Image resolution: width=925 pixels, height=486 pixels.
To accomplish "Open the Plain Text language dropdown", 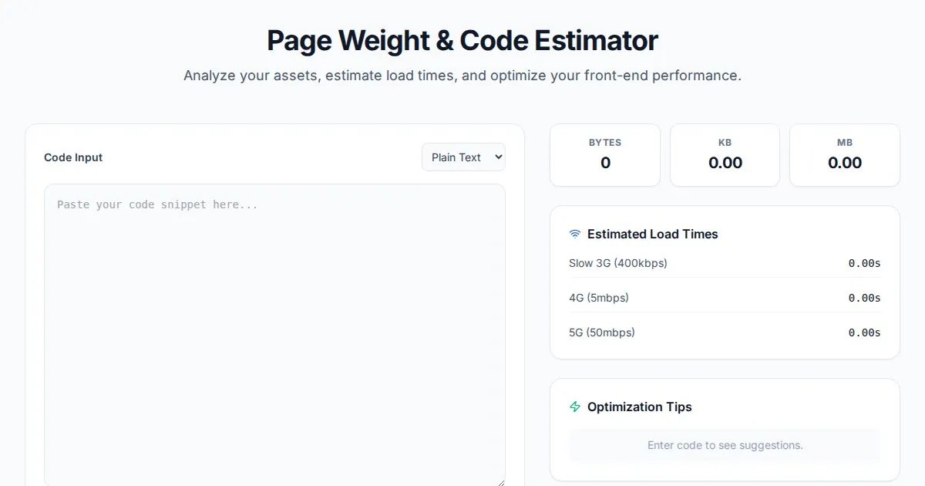I will click(463, 157).
